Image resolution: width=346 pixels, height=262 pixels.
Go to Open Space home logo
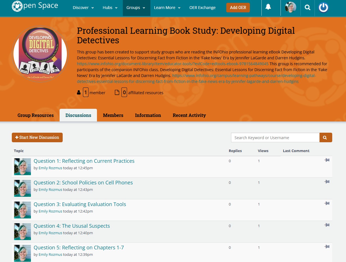click(x=35, y=6)
